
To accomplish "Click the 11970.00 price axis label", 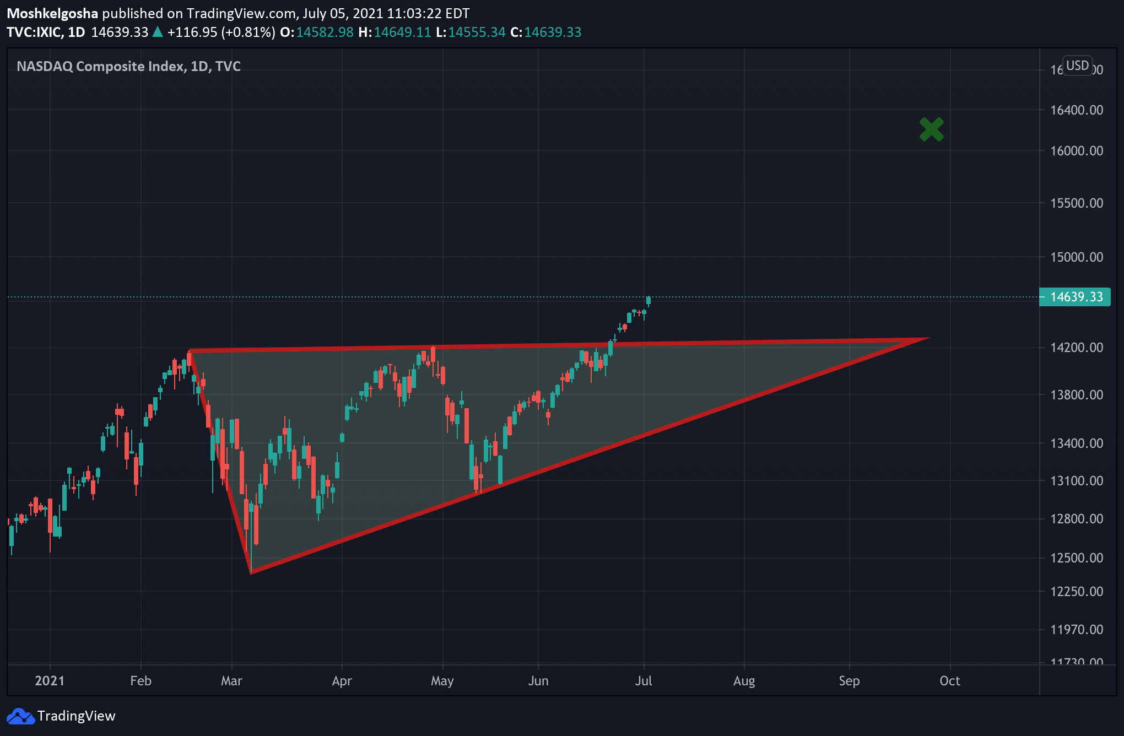I will click(x=1077, y=630).
